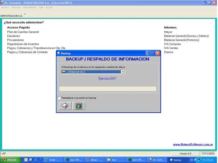Click the Dibujo taskbar button
This screenshot has height=163, width=218.
pos(95,160)
